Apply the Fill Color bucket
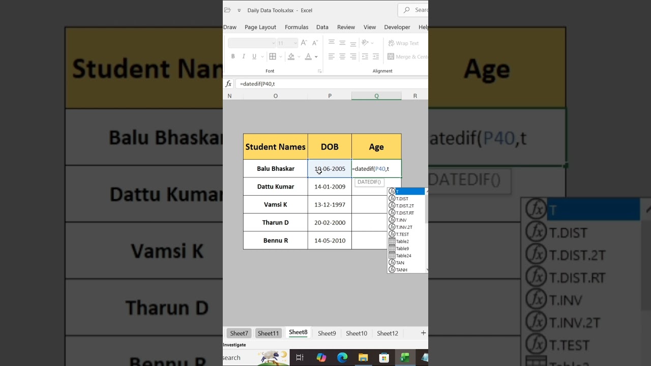This screenshot has height=366, width=651. tap(291, 56)
